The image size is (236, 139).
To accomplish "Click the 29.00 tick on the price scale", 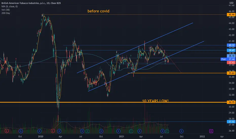I will pos(231,113).
